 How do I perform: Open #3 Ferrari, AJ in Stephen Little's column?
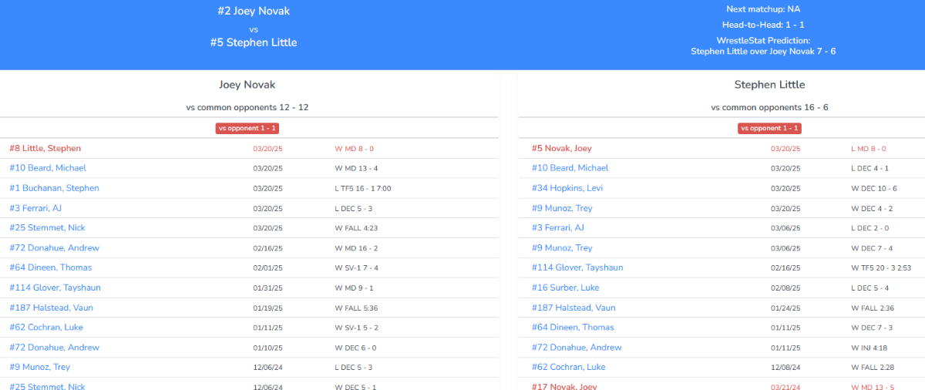click(x=557, y=228)
